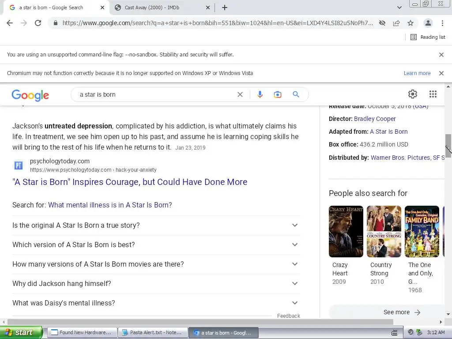Click the address bar URL
The image size is (452, 339).
pos(218,23)
